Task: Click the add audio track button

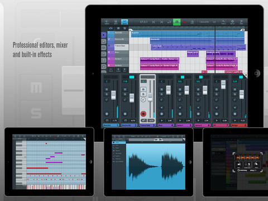Action: click(x=118, y=70)
